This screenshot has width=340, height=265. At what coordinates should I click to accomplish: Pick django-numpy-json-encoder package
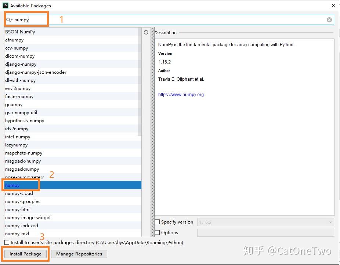pyautogui.click(x=73, y=72)
